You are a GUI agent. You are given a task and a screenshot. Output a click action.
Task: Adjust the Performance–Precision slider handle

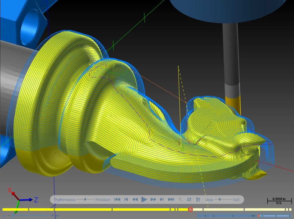tap(85, 199)
